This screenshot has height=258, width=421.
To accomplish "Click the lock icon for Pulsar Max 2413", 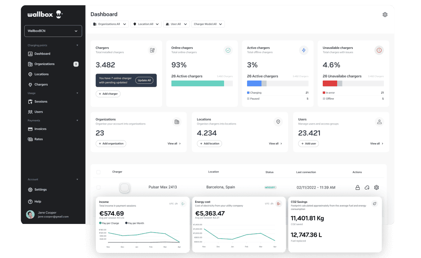I will pyautogui.click(x=358, y=188).
